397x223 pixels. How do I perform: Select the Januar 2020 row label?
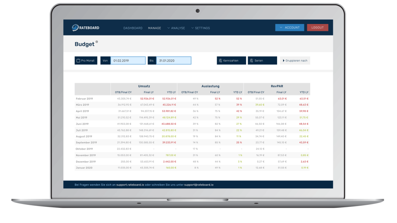click(x=84, y=168)
